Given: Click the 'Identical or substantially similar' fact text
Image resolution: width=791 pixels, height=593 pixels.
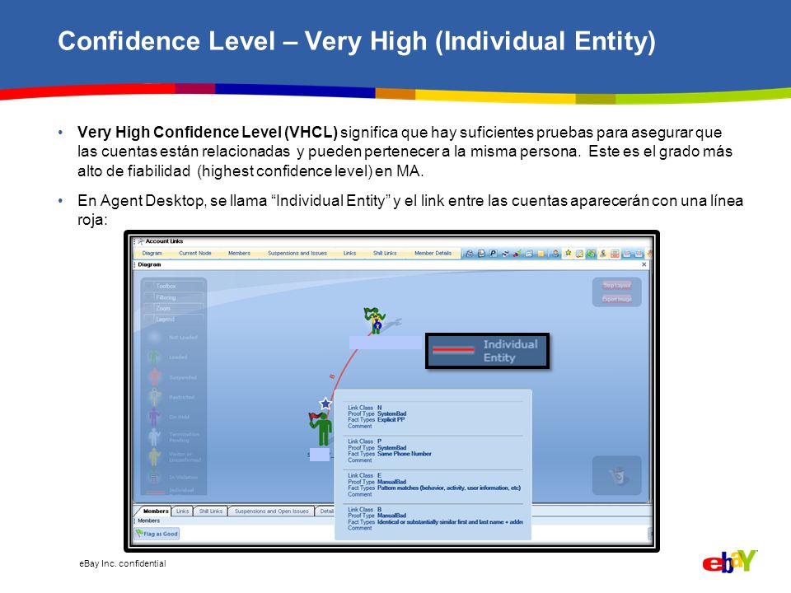Looking at the screenshot, I should [450, 522].
